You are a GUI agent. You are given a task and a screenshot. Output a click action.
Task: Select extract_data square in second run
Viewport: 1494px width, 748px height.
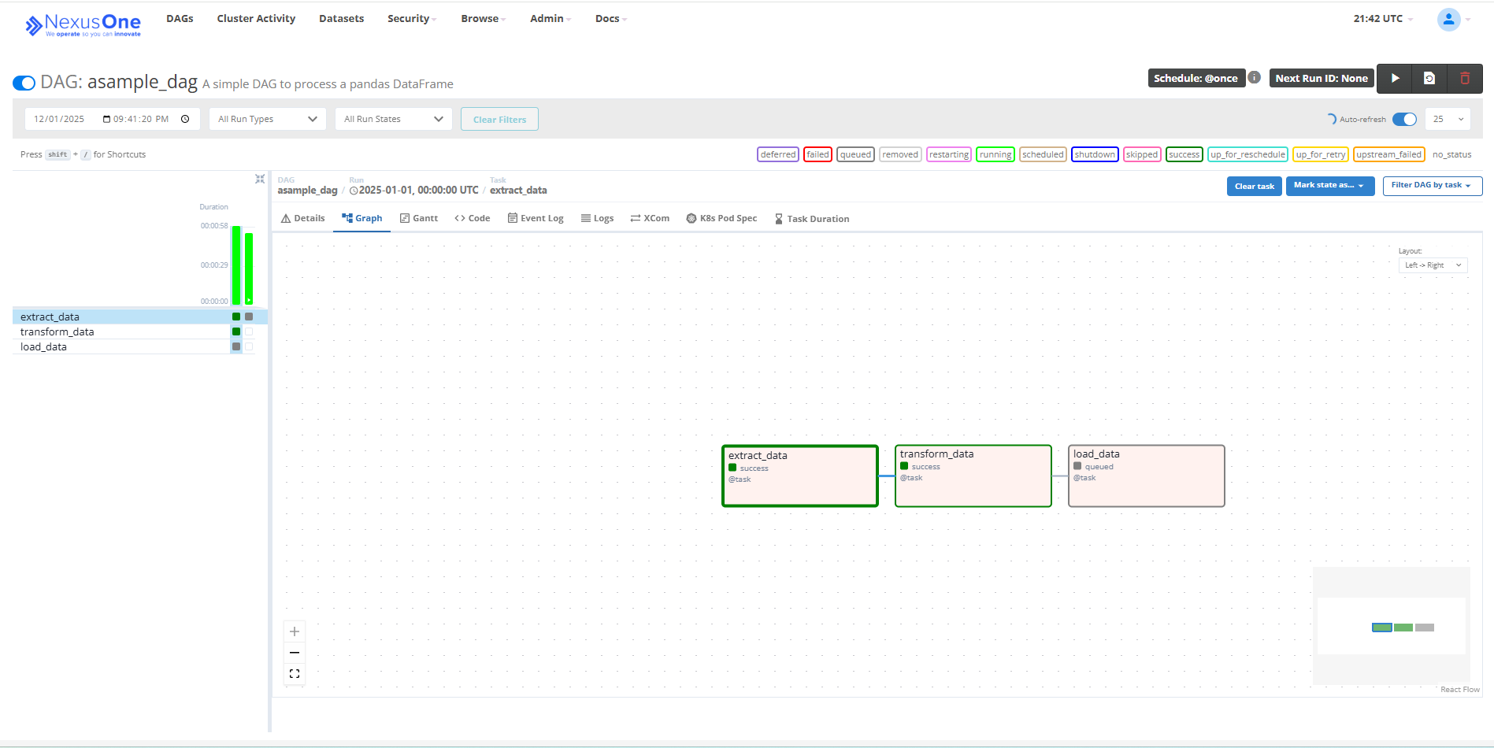[249, 317]
